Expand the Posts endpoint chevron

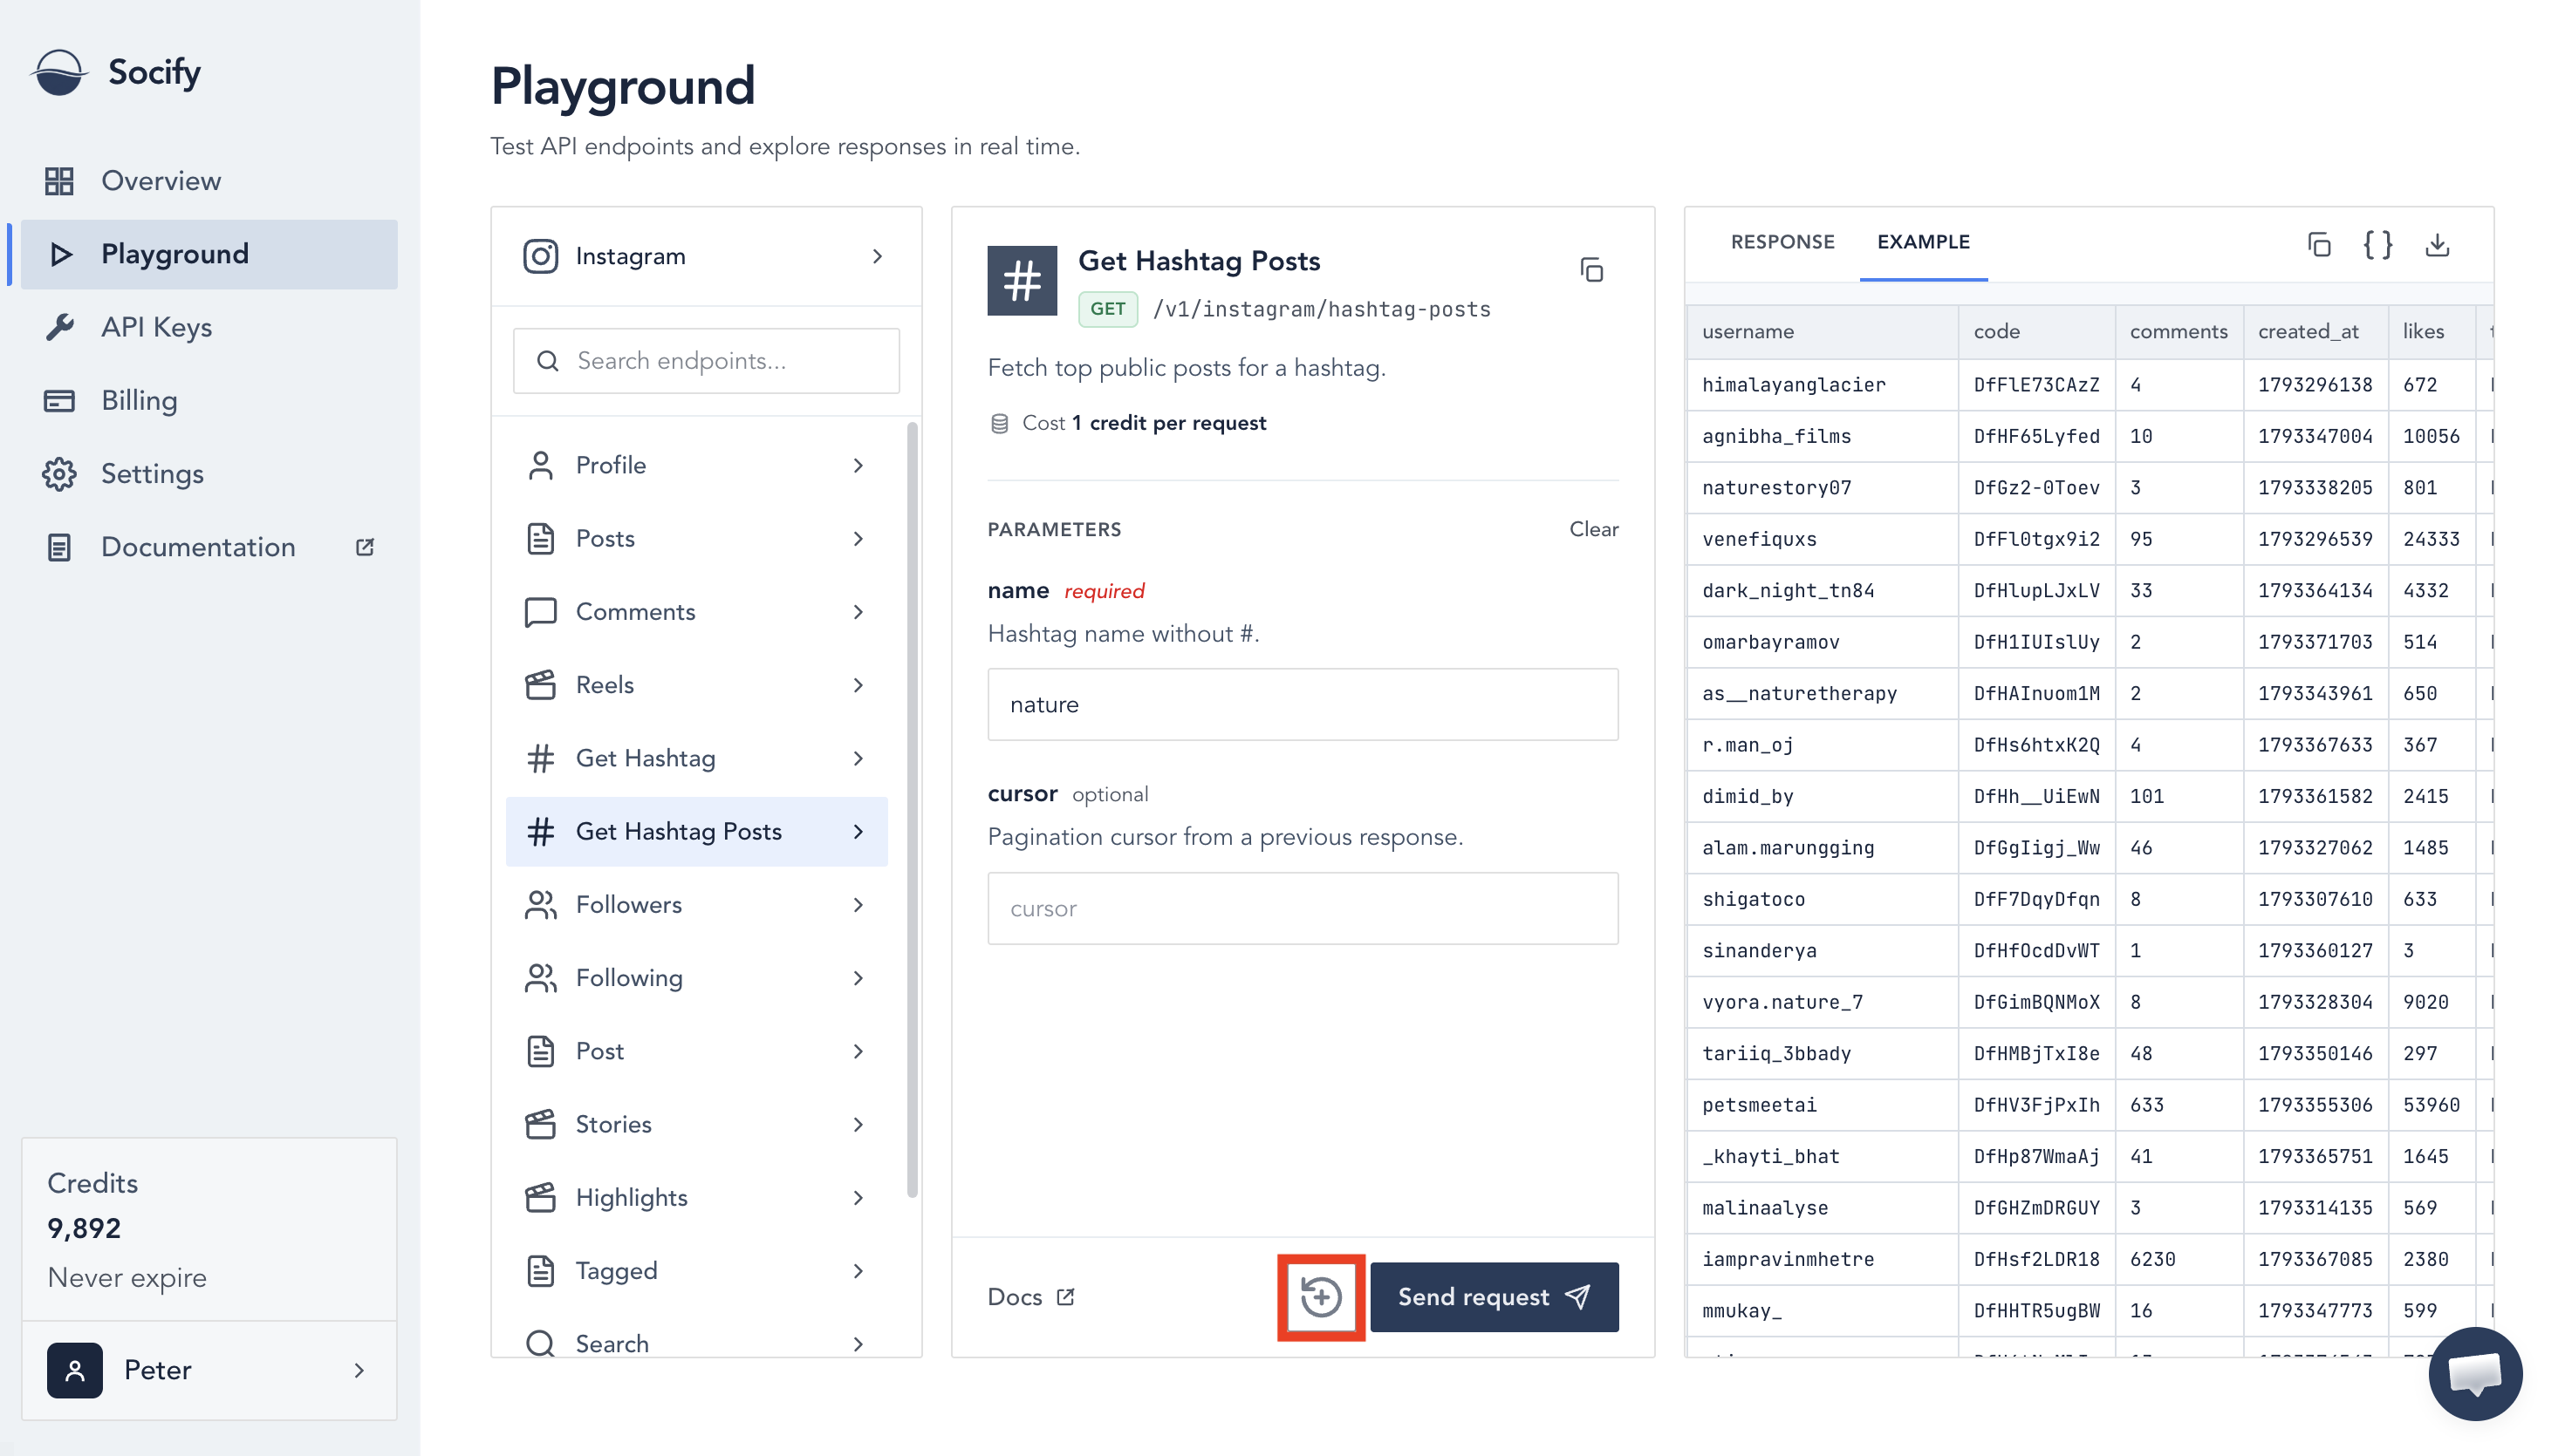pyautogui.click(x=858, y=539)
